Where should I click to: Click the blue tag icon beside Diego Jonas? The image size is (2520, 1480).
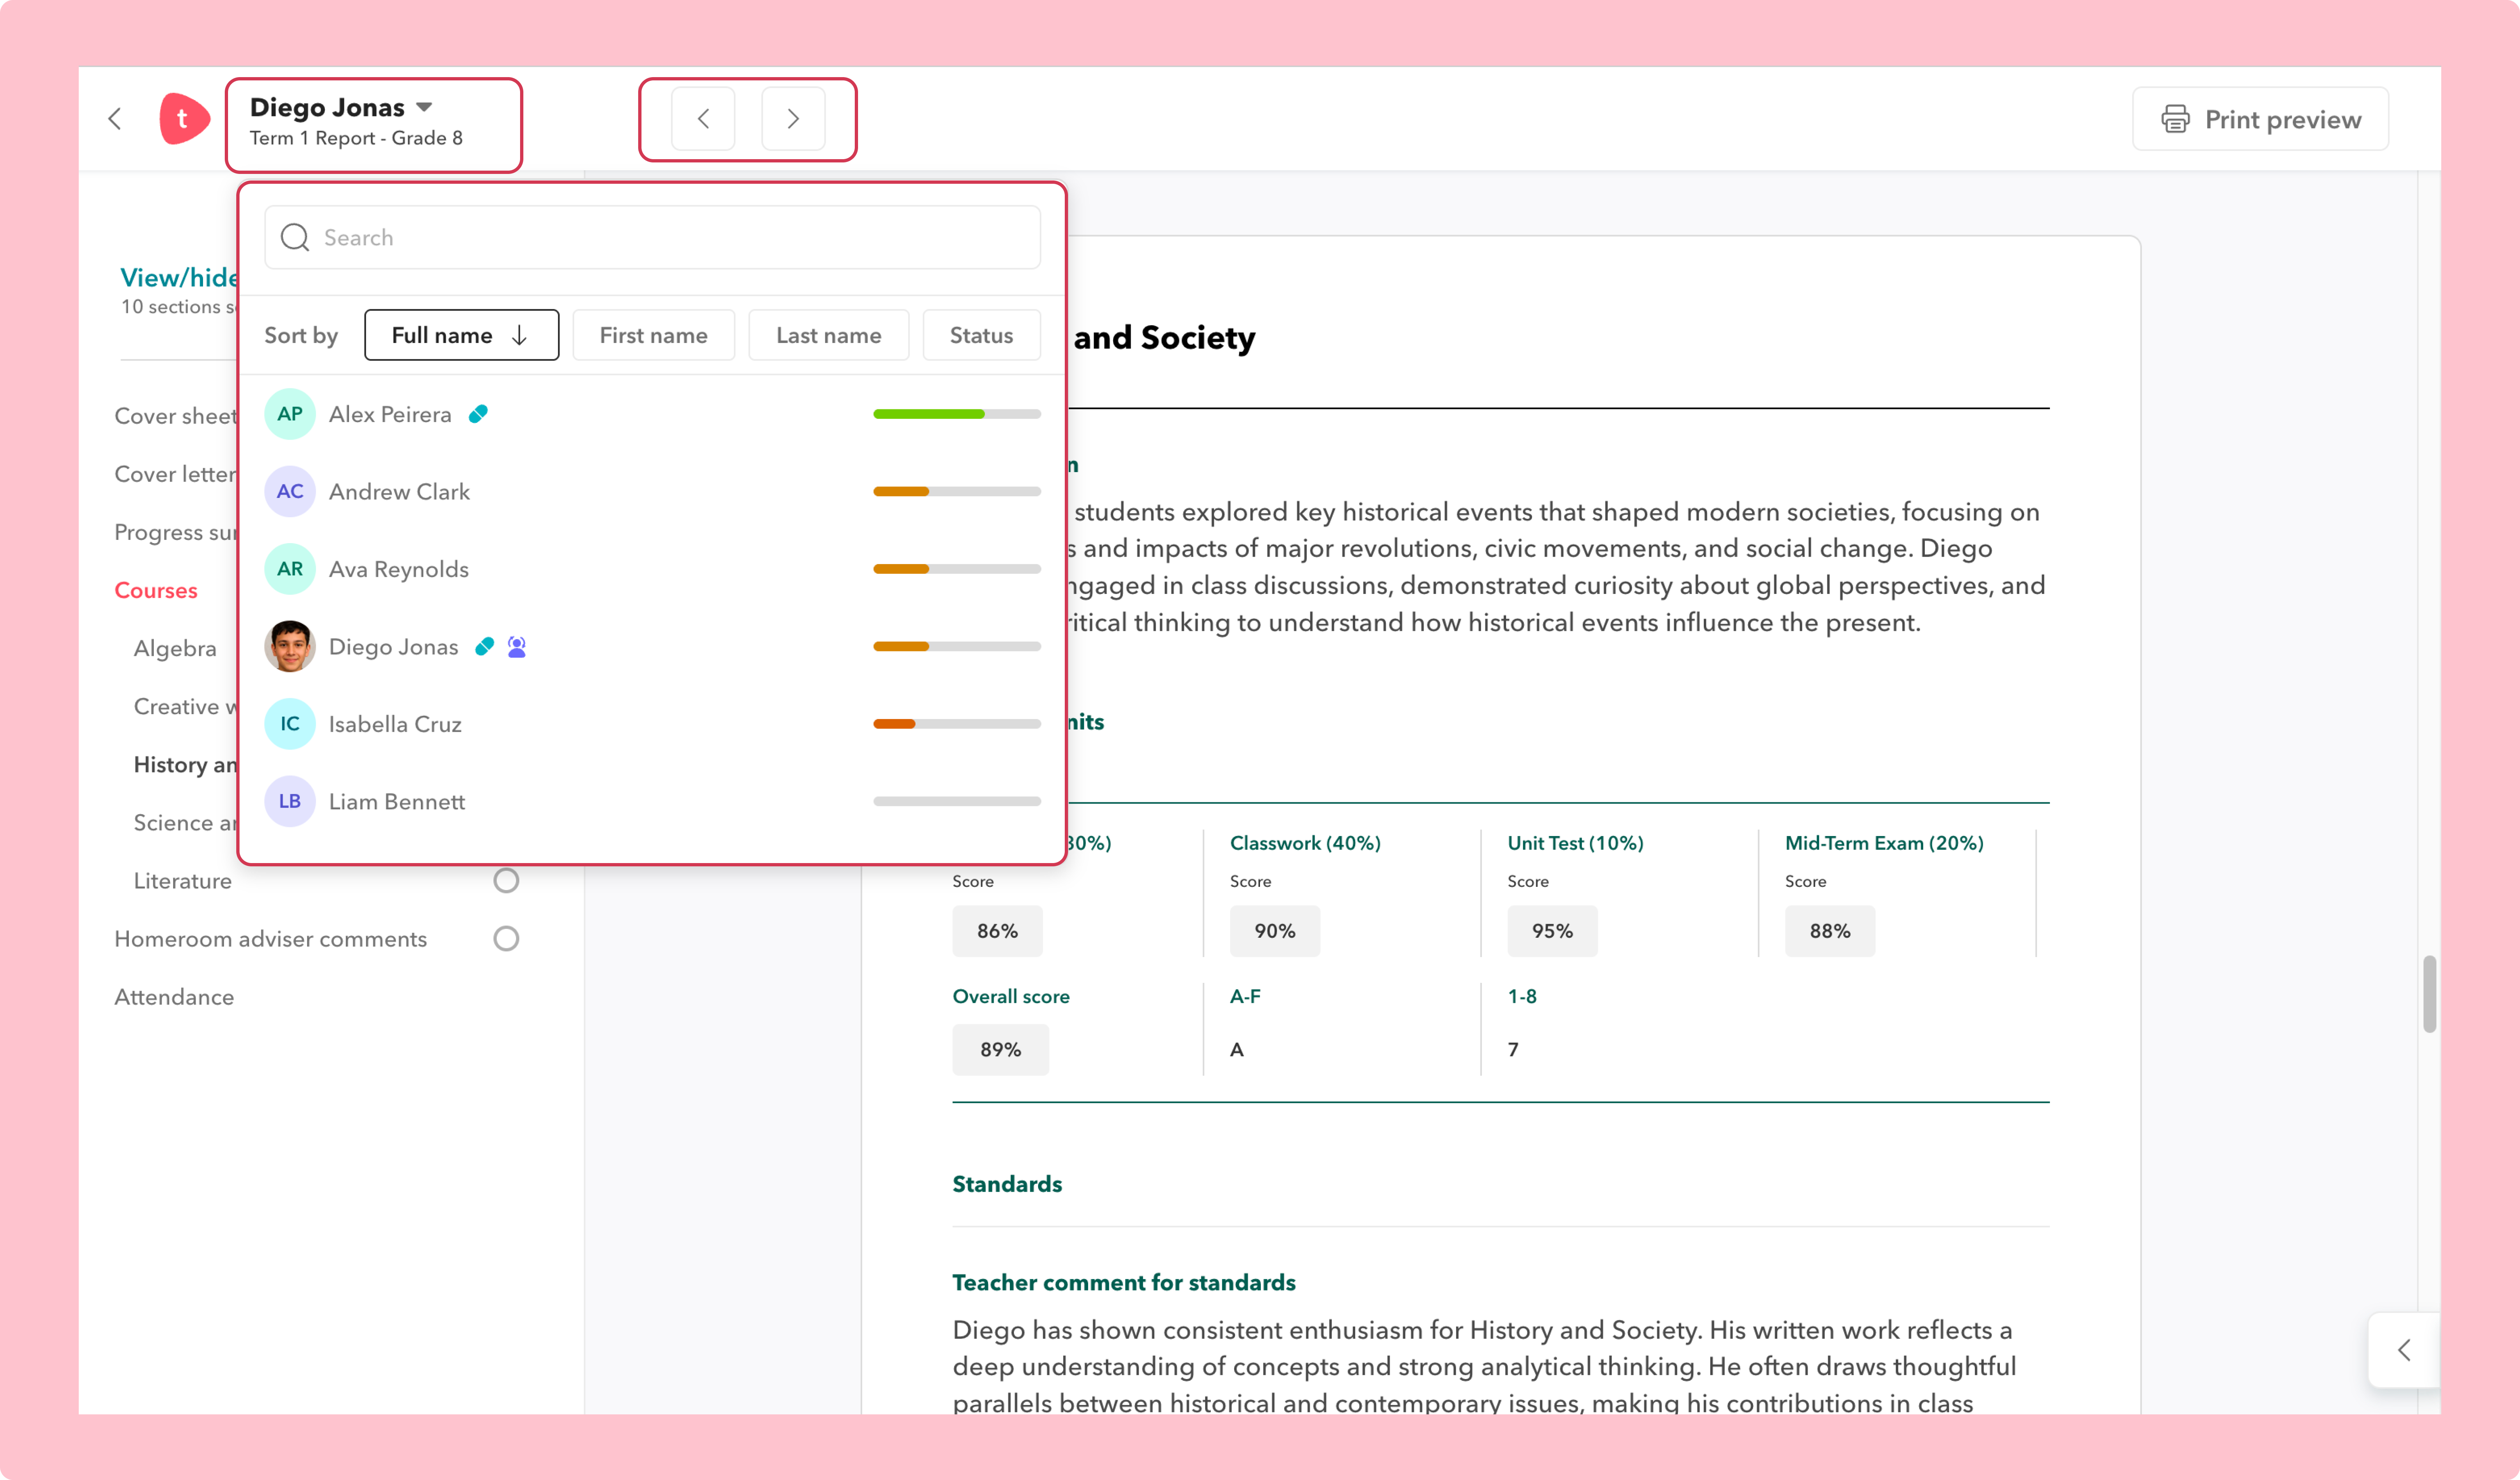(484, 647)
